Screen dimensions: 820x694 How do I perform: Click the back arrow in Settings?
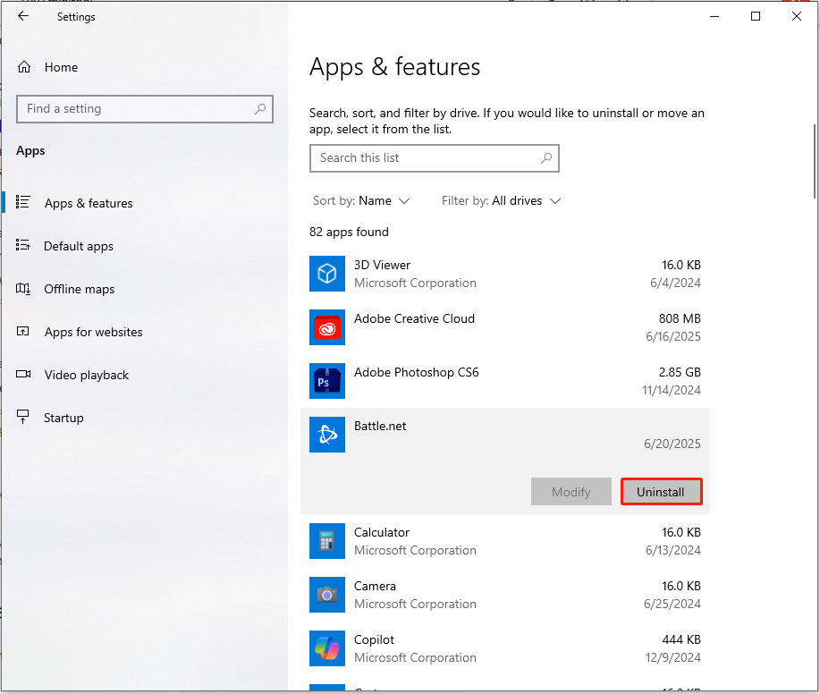[23, 16]
